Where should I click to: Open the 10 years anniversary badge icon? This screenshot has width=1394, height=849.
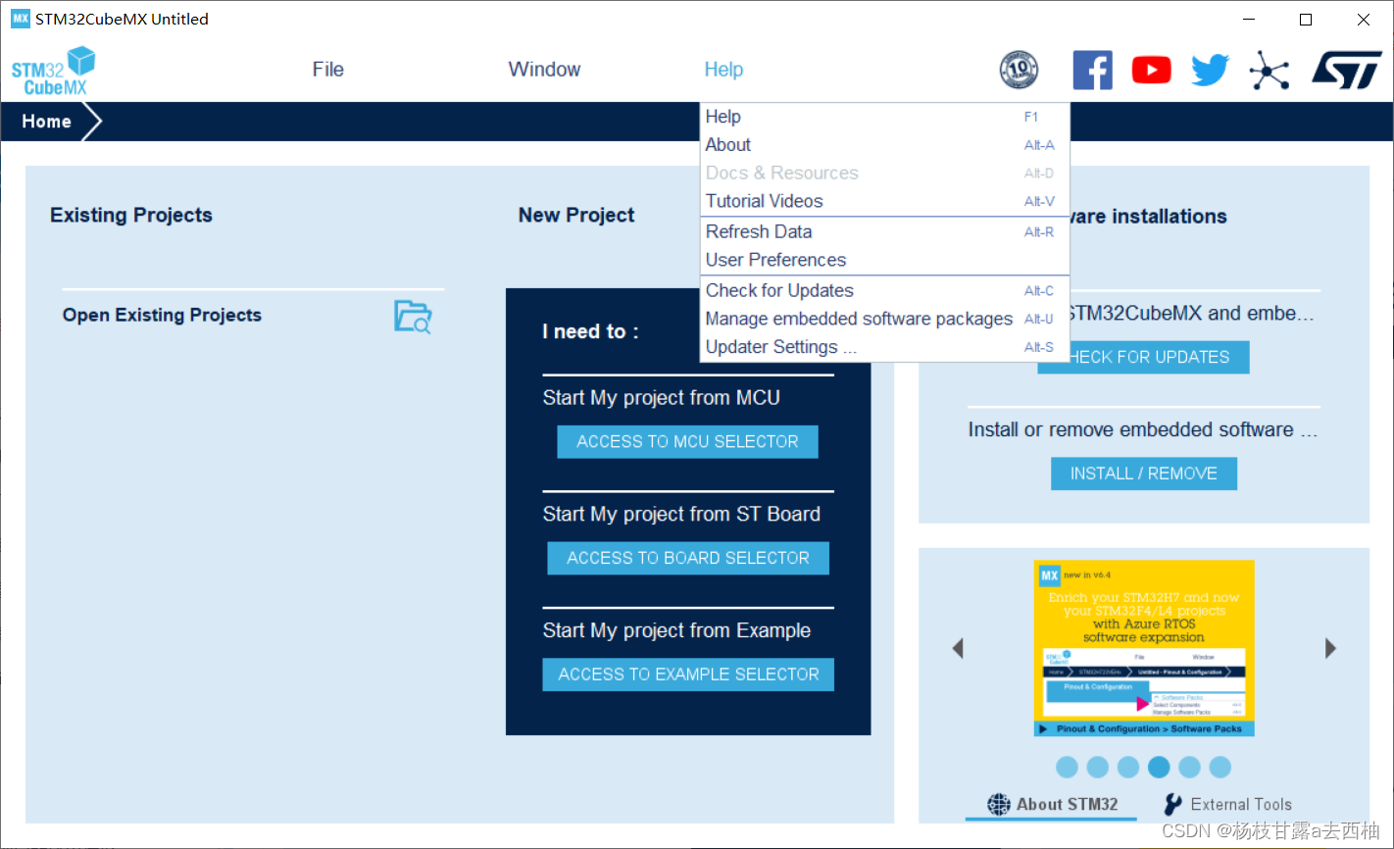click(1019, 70)
